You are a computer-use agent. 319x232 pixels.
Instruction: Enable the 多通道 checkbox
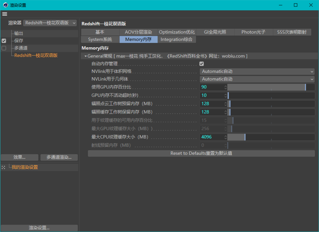tap(4, 48)
